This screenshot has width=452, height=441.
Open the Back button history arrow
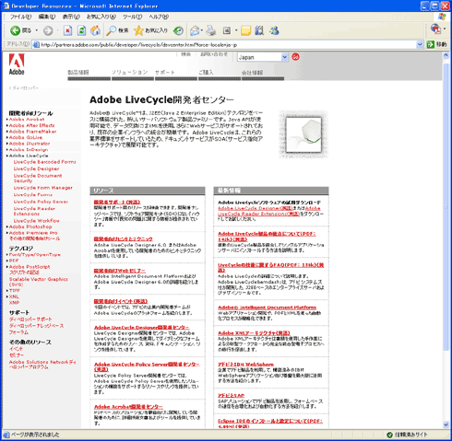point(37,30)
